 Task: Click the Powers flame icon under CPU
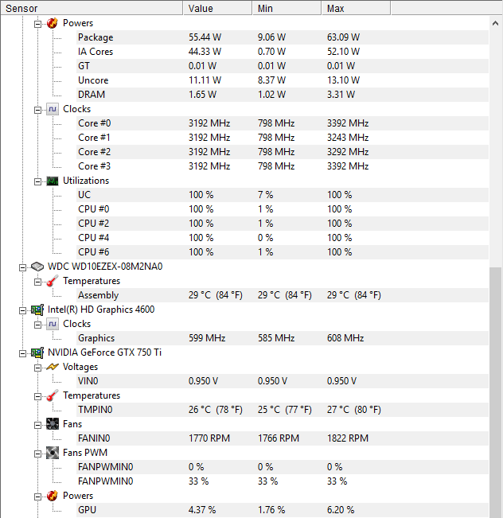coord(53,23)
